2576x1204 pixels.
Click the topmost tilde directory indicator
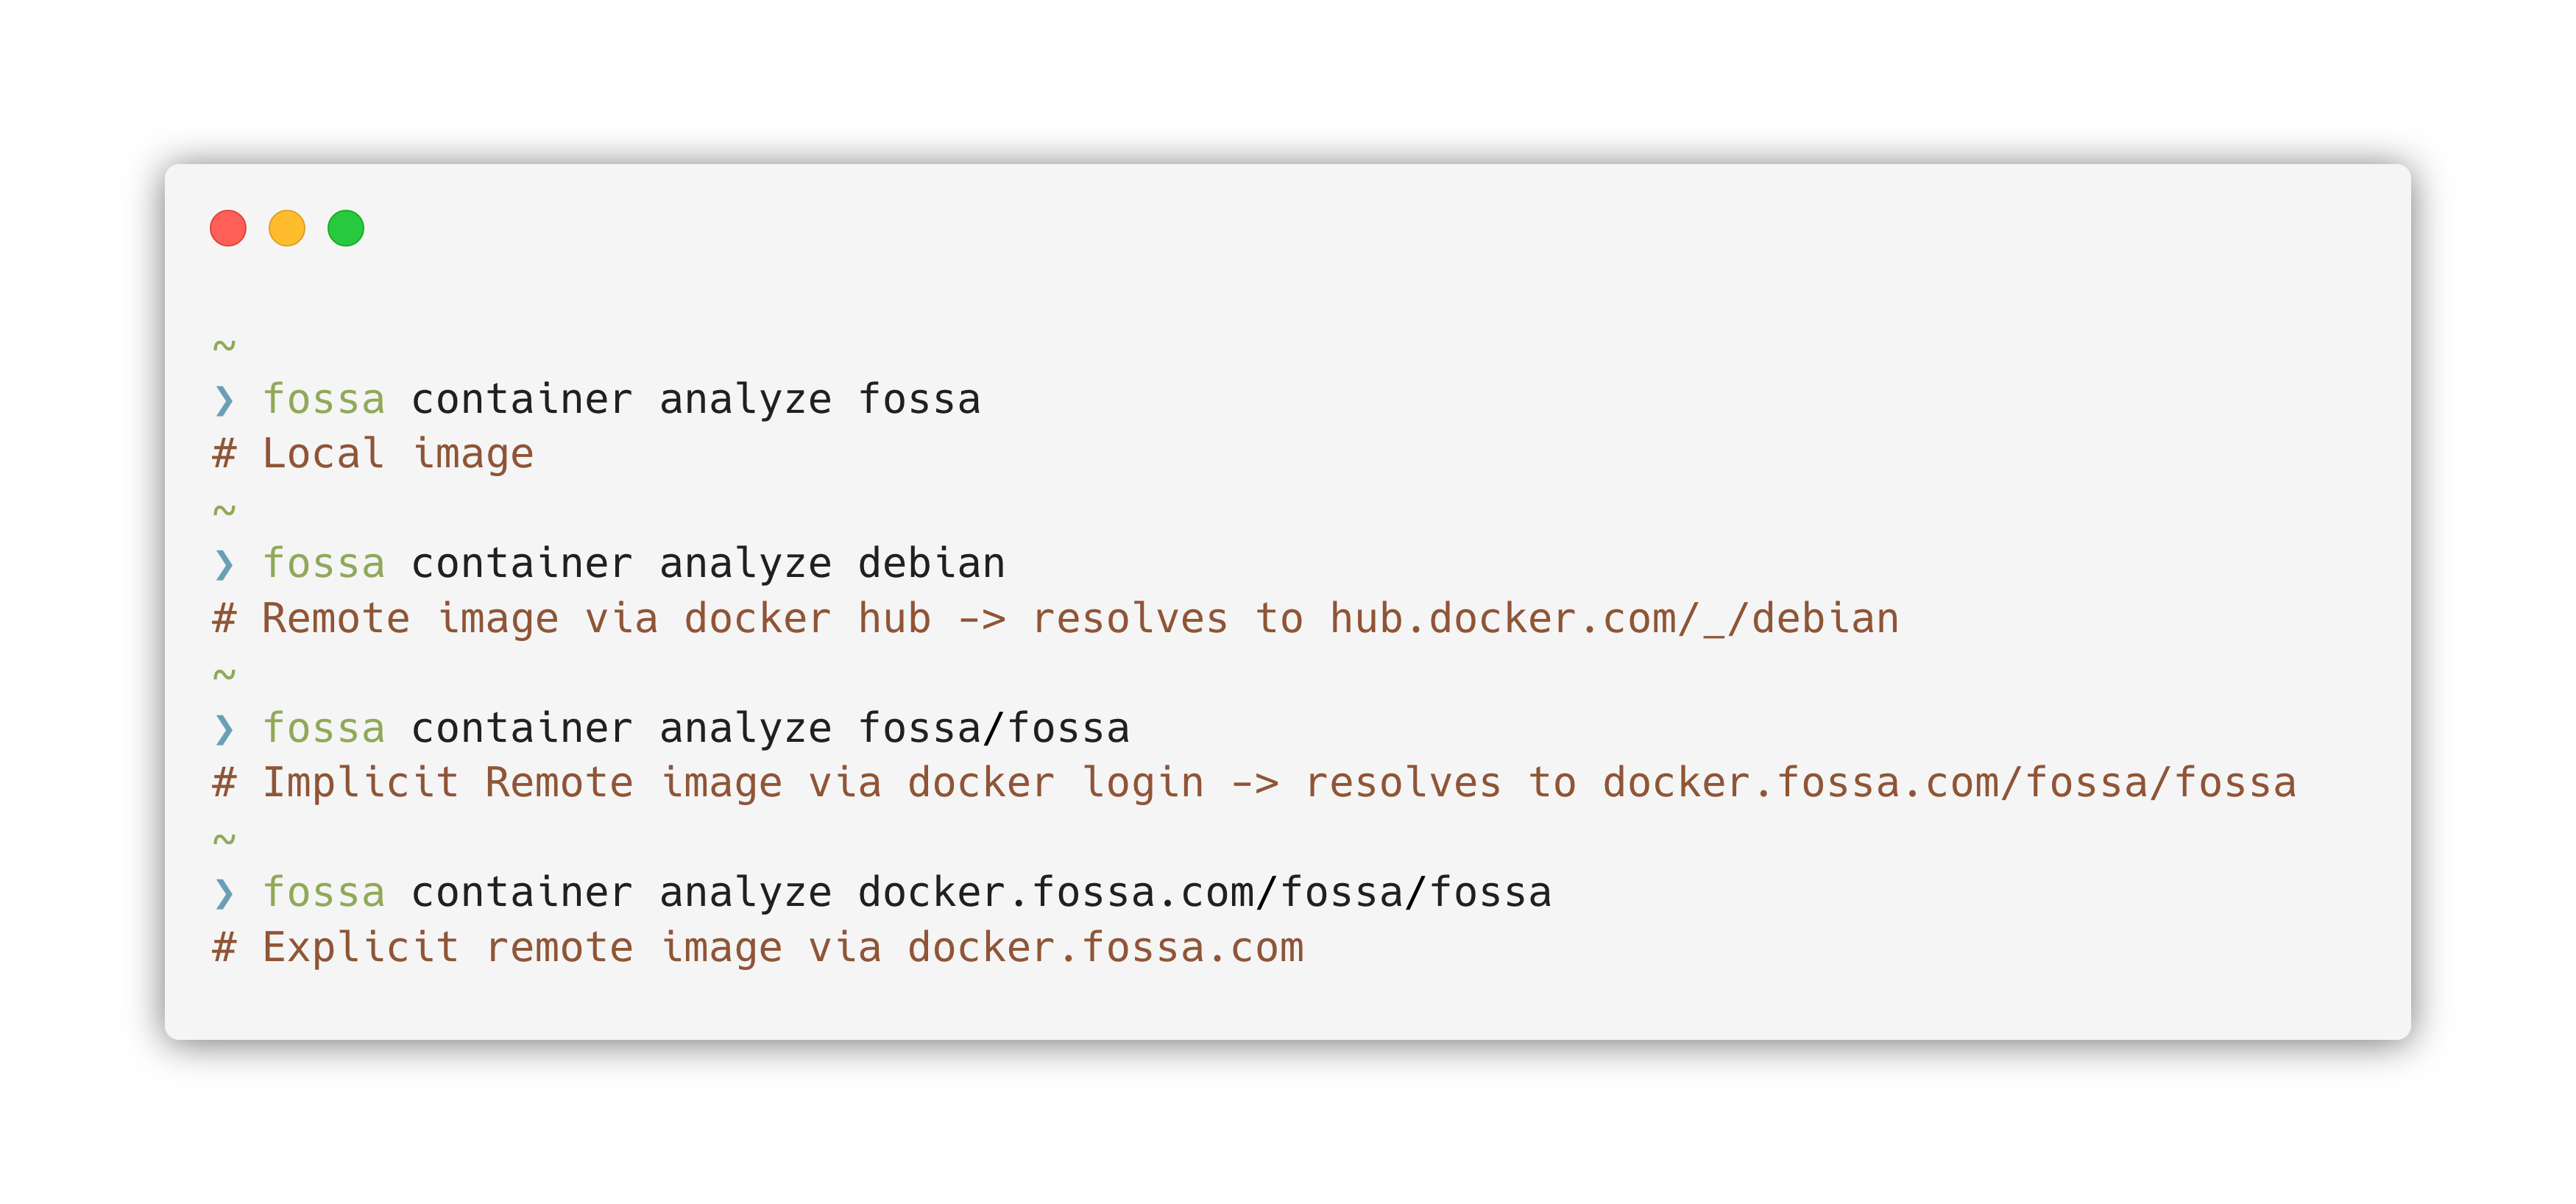click(224, 346)
